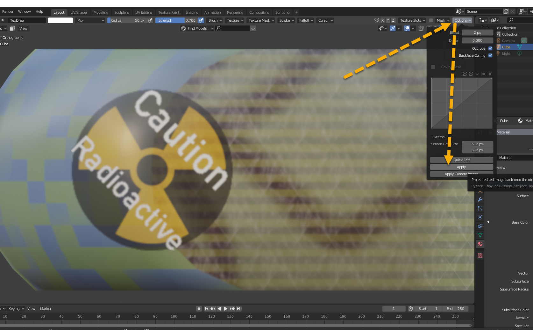
Task: Open the Material properties tab
Action: click(x=480, y=244)
